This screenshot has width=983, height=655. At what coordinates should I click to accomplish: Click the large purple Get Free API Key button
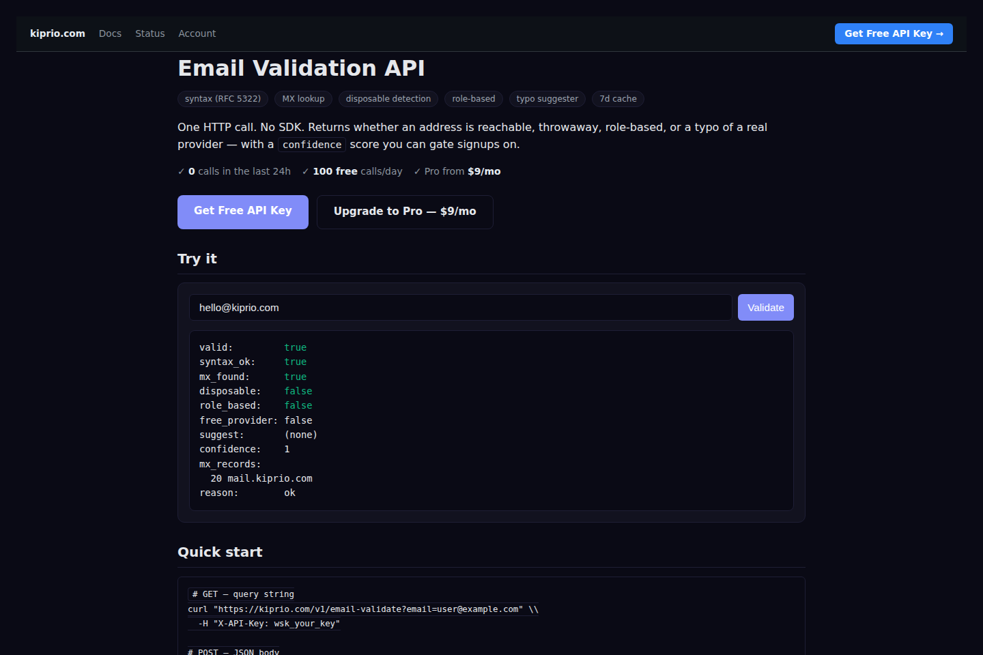tap(243, 212)
